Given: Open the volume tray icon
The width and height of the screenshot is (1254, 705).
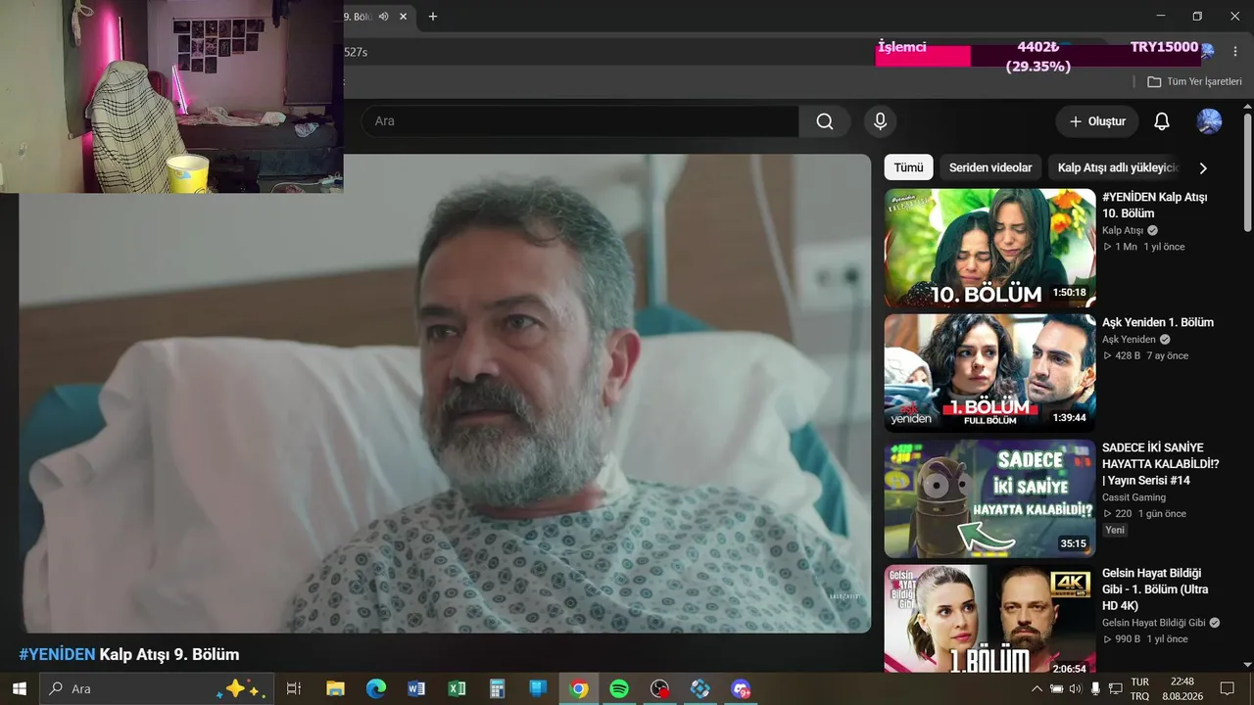Looking at the screenshot, I should click(1076, 688).
